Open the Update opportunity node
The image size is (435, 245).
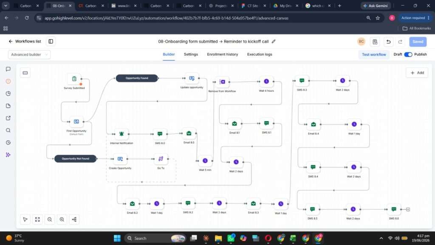192,78
